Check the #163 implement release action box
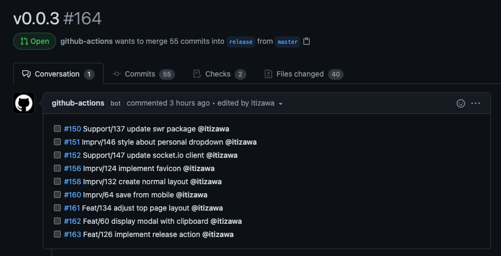 [x=57, y=234]
